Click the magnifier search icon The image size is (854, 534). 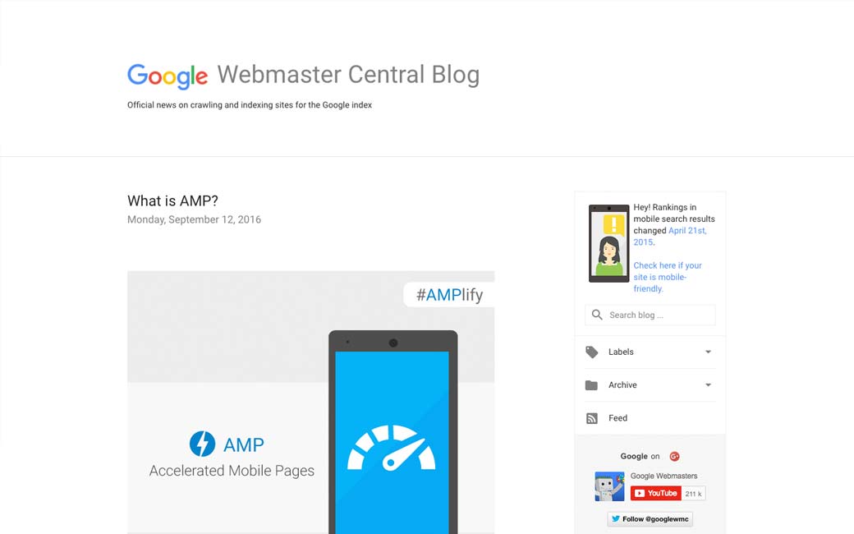[x=597, y=315]
